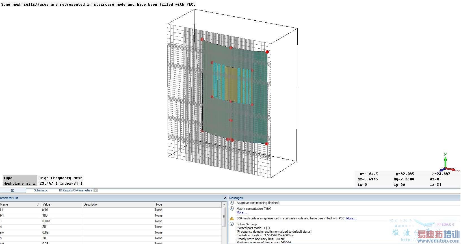Click meshplane value '23.447 ( Index=31 )'

(x=61, y=183)
